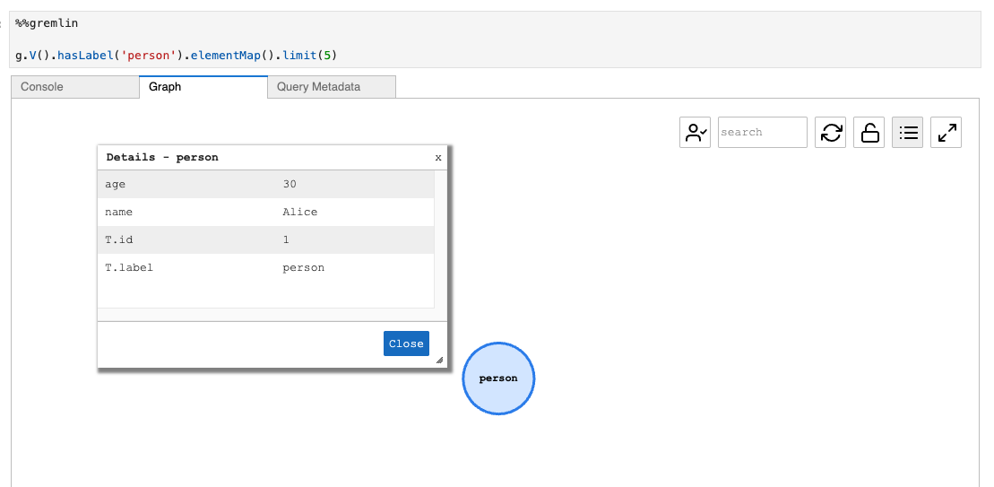Click the T.label value person
This screenshot has width=994, height=487.
[x=304, y=267]
